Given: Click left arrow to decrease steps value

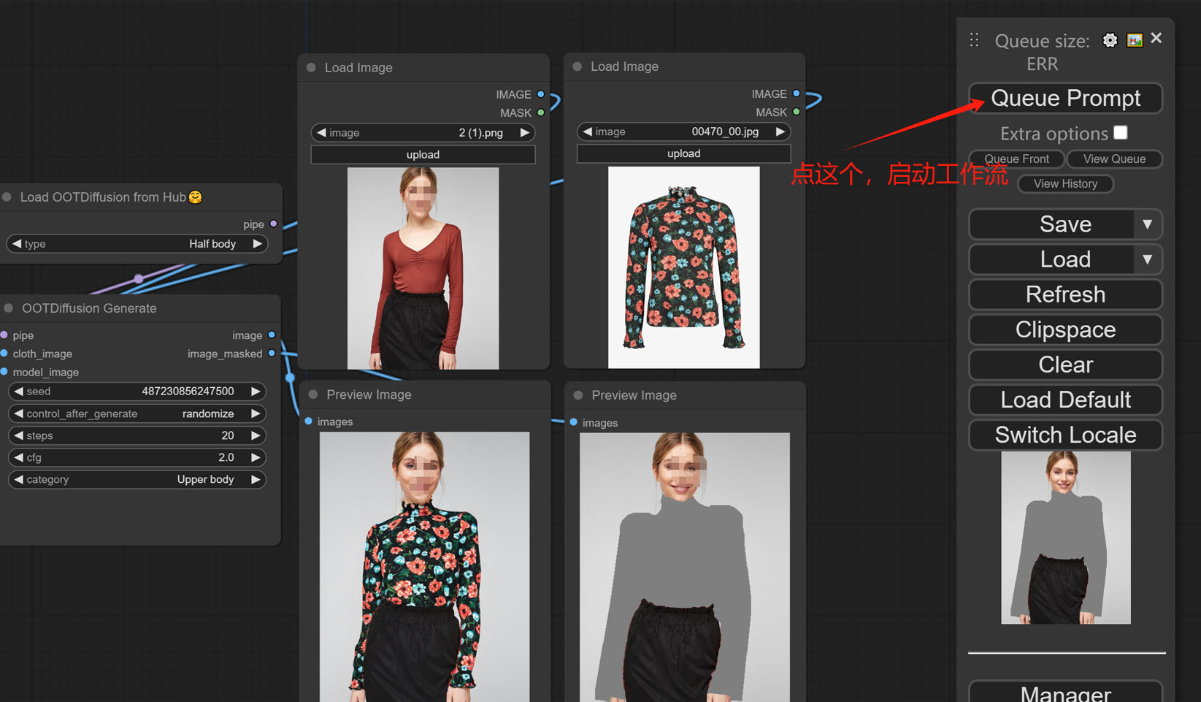Looking at the screenshot, I should [x=18, y=435].
